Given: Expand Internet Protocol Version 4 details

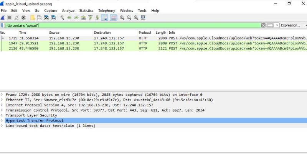Looking at the screenshot, I should (x=2, y=105).
